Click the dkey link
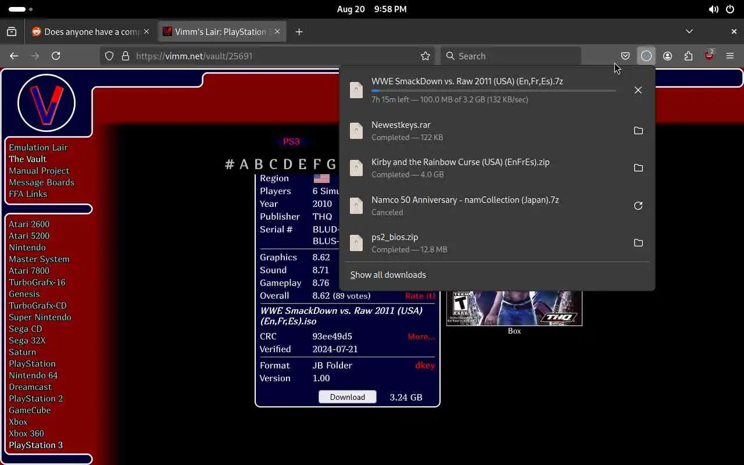The height and width of the screenshot is (465, 744). [x=425, y=366]
